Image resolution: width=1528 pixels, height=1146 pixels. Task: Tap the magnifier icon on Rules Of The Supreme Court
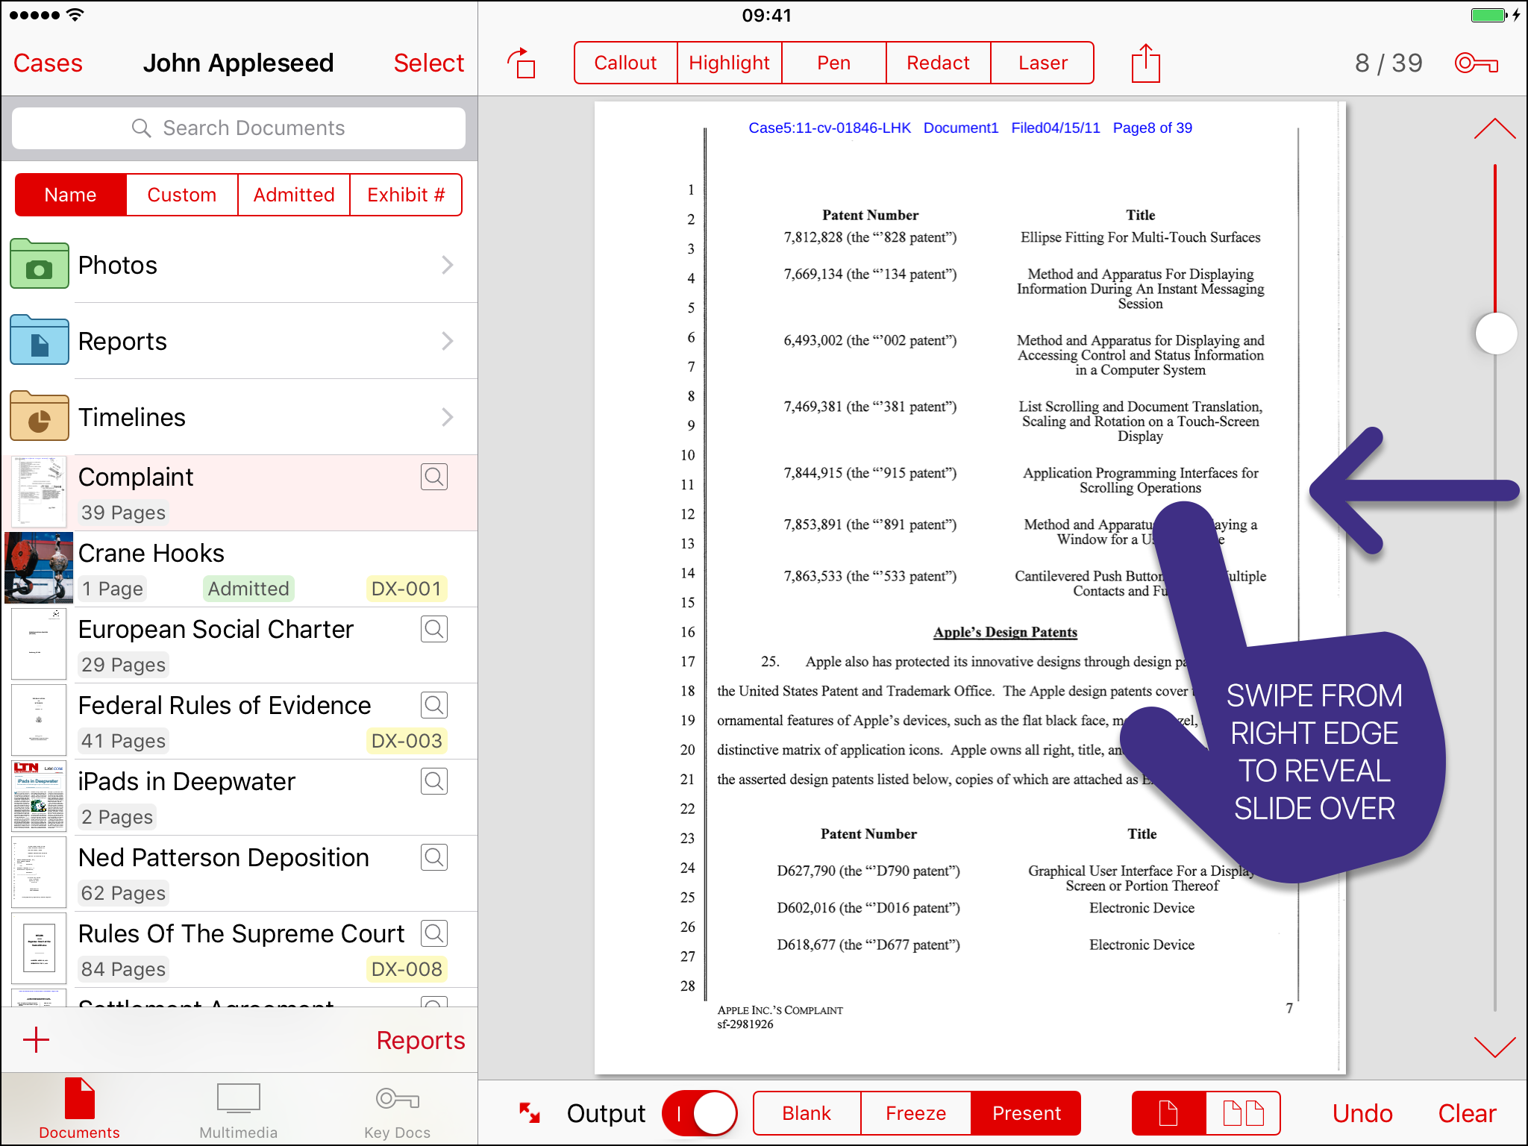click(434, 933)
